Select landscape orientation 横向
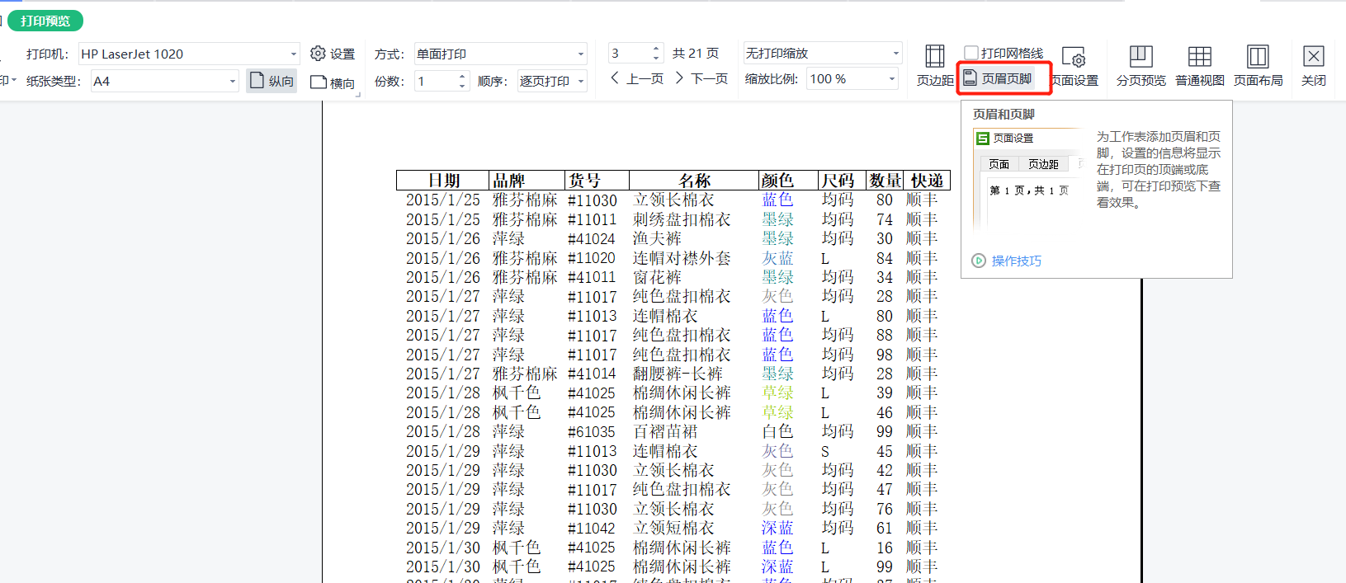 coord(333,82)
